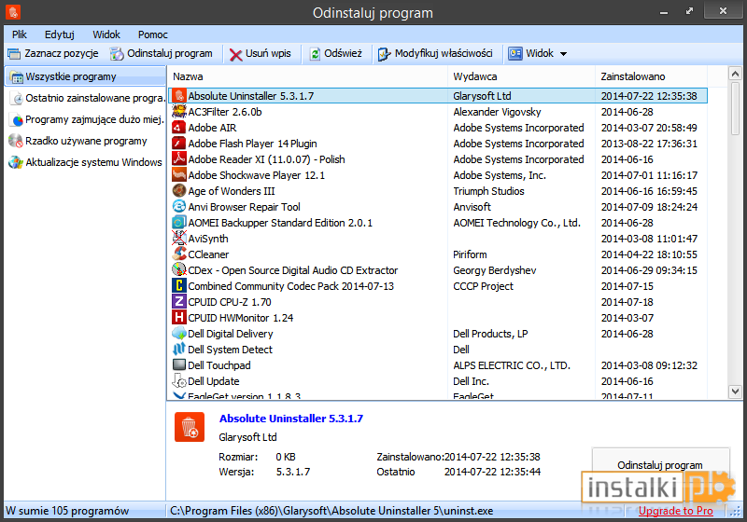Click the Odinstaluj program toolbar icon

(x=117, y=54)
